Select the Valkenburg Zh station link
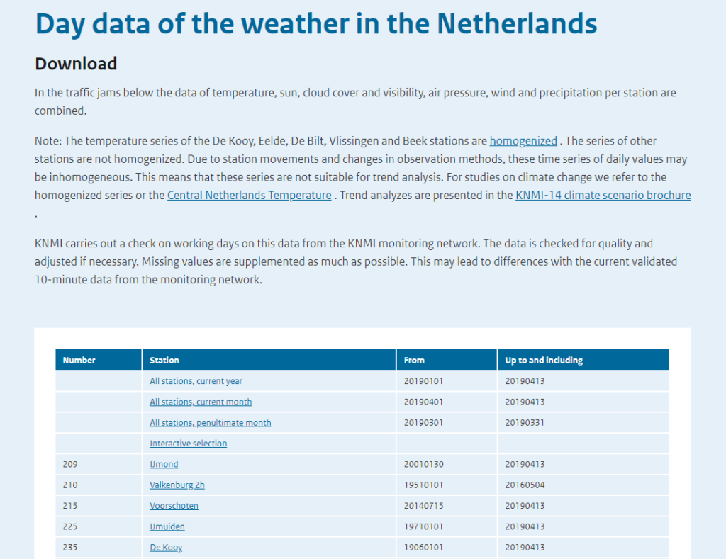This screenshot has height=559, width=726. pos(177,485)
